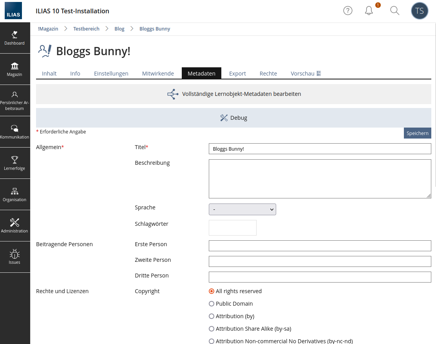Switch to the Rechte tab
The height and width of the screenshot is (344, 436).
pyautogui.click(x=268, y=74)
